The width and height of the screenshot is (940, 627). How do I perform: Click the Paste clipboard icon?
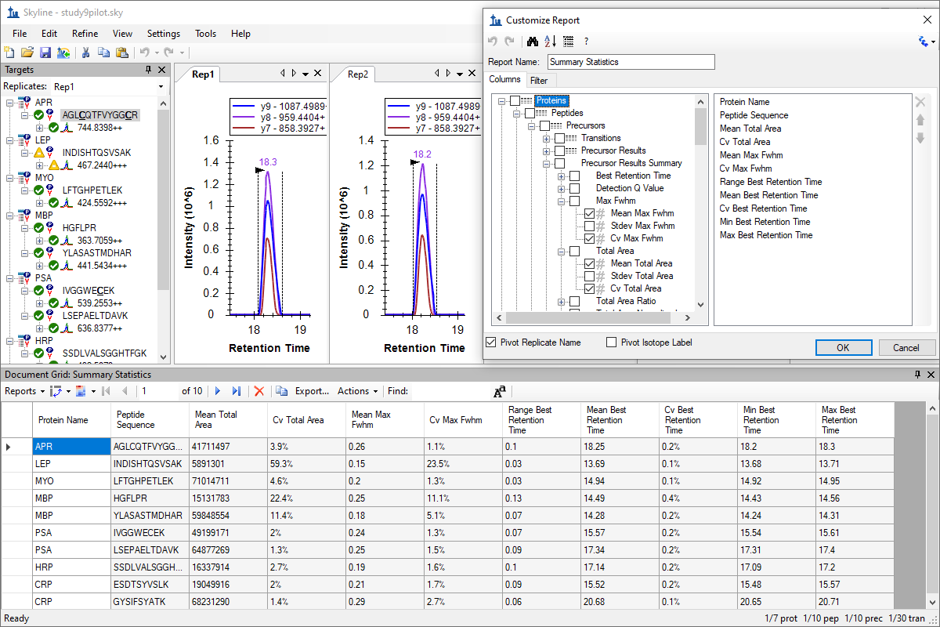click(x=121, y=53)
